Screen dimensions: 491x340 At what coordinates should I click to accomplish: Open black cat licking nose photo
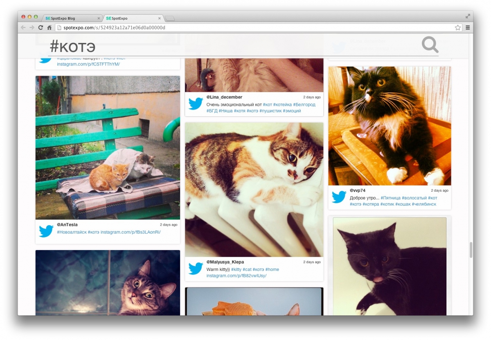tap(390, 266)
